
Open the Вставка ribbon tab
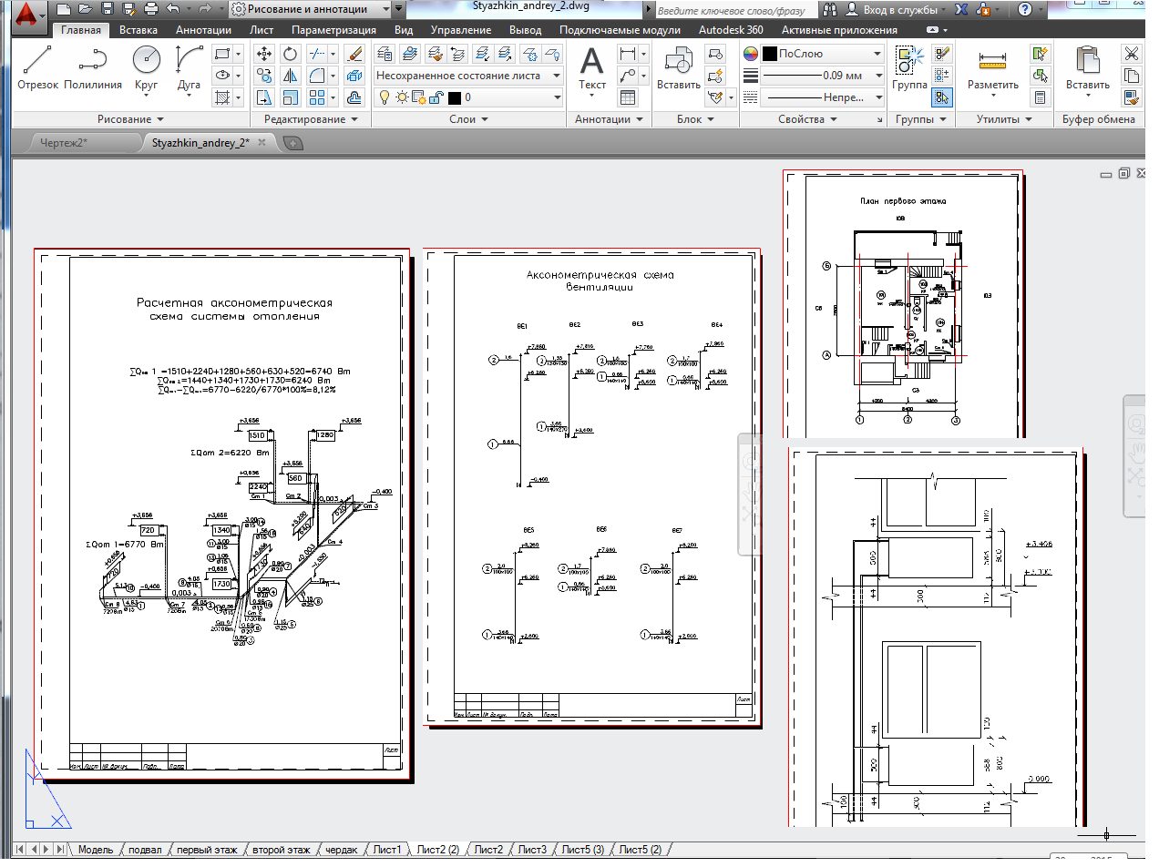tap(138, 30)
